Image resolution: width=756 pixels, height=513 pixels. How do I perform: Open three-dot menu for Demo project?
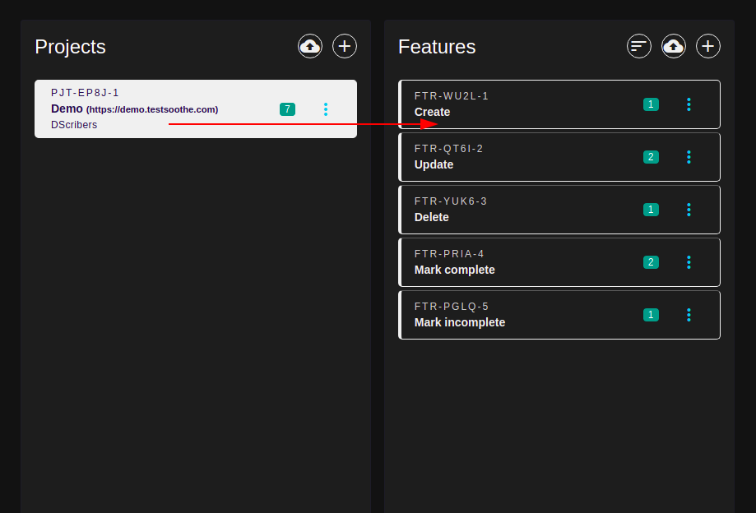(x=326, y=109)
